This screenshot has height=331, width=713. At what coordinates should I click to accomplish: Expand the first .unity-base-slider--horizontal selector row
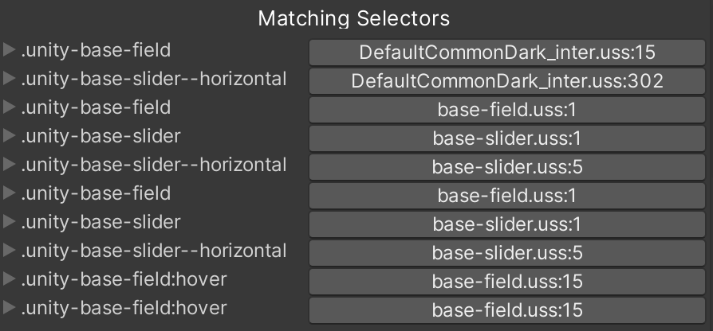pyautogui.click(x=10, y=80)
